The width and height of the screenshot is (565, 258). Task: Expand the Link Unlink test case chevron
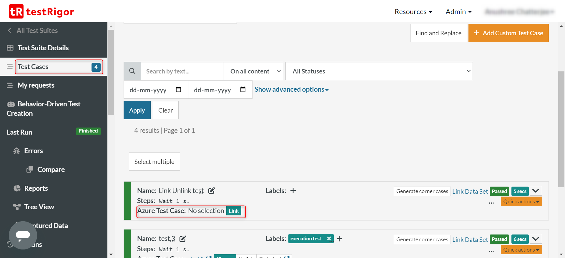536,191
